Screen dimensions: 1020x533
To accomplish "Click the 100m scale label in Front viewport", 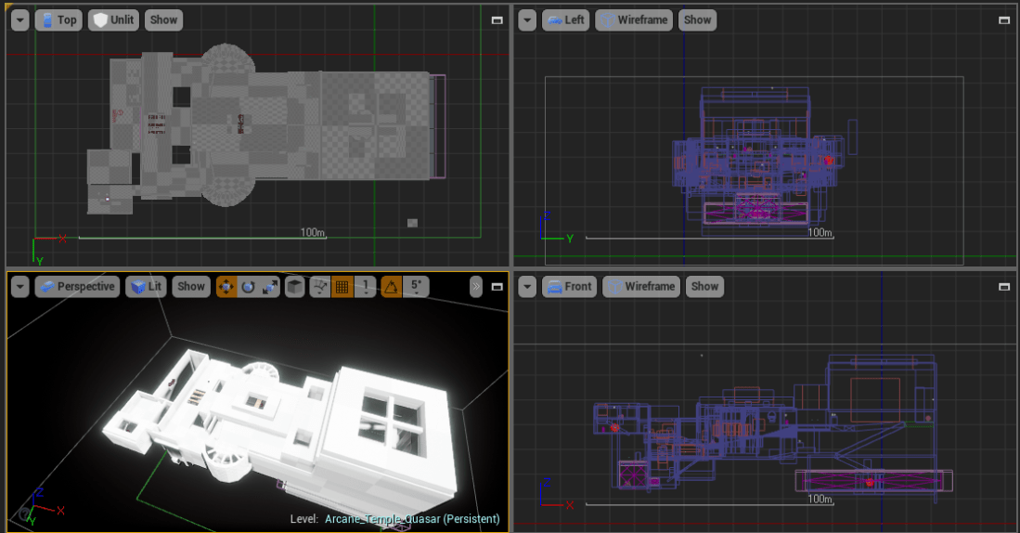I will [x=820, y=500].
